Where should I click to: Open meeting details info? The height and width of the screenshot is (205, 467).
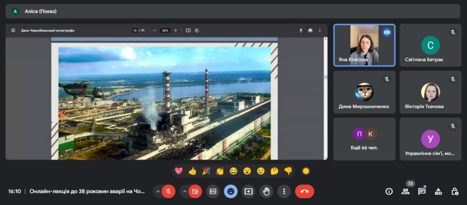pyautogui.click(x=389, y=191)
